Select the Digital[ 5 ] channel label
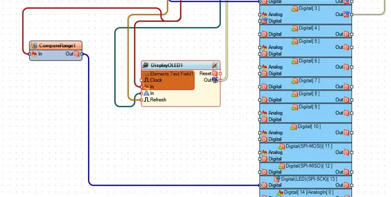 (x=309, y=41)
